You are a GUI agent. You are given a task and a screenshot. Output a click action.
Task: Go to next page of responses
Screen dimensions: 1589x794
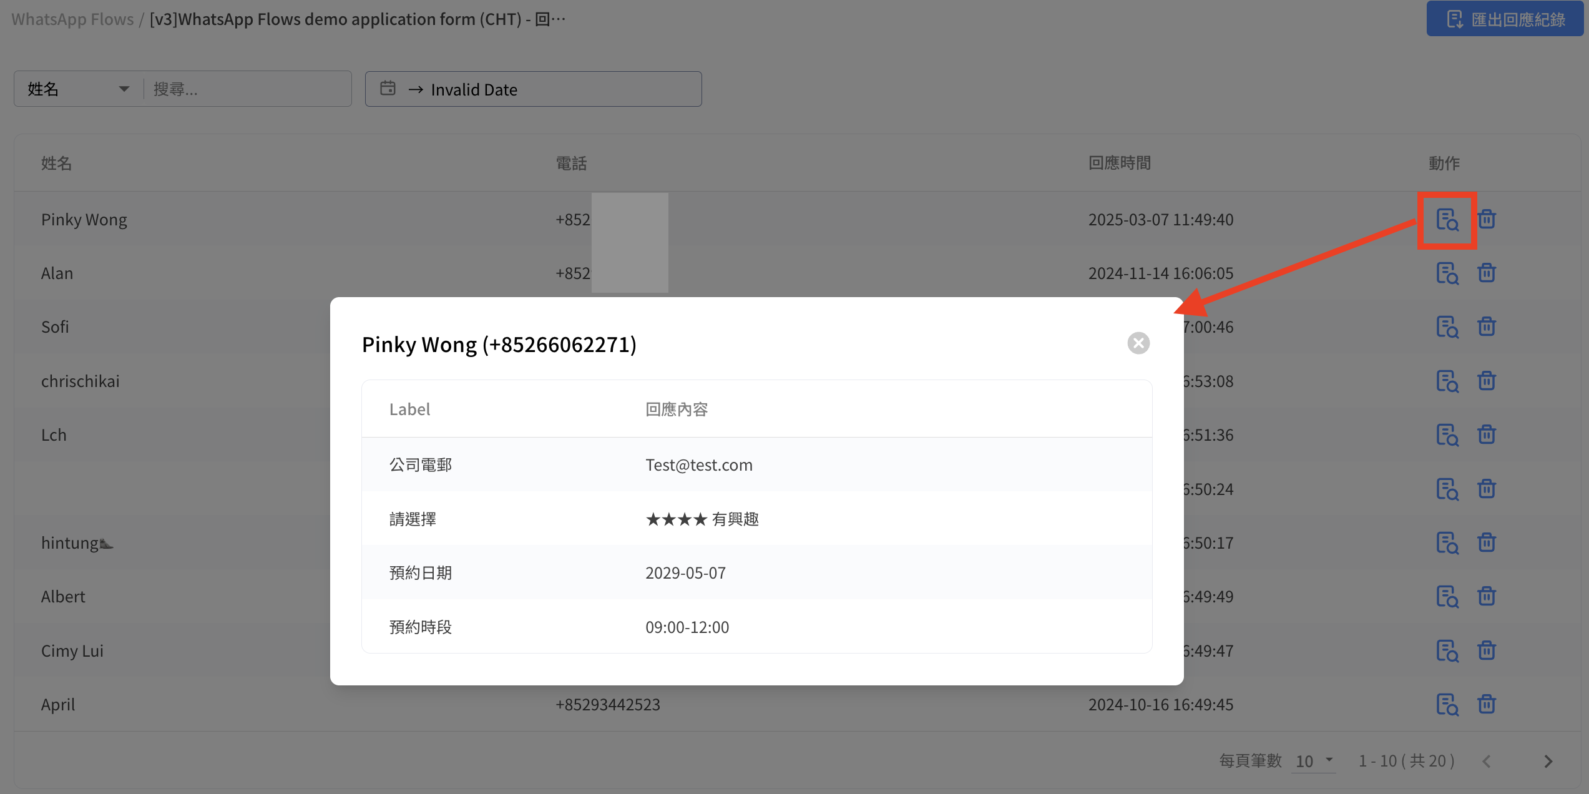tap(1548, 761)
